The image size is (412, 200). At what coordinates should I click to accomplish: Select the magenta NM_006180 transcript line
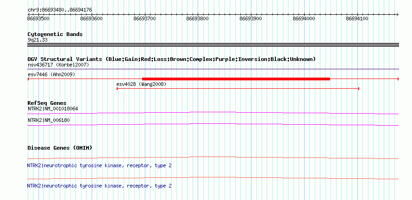point(213,125)
